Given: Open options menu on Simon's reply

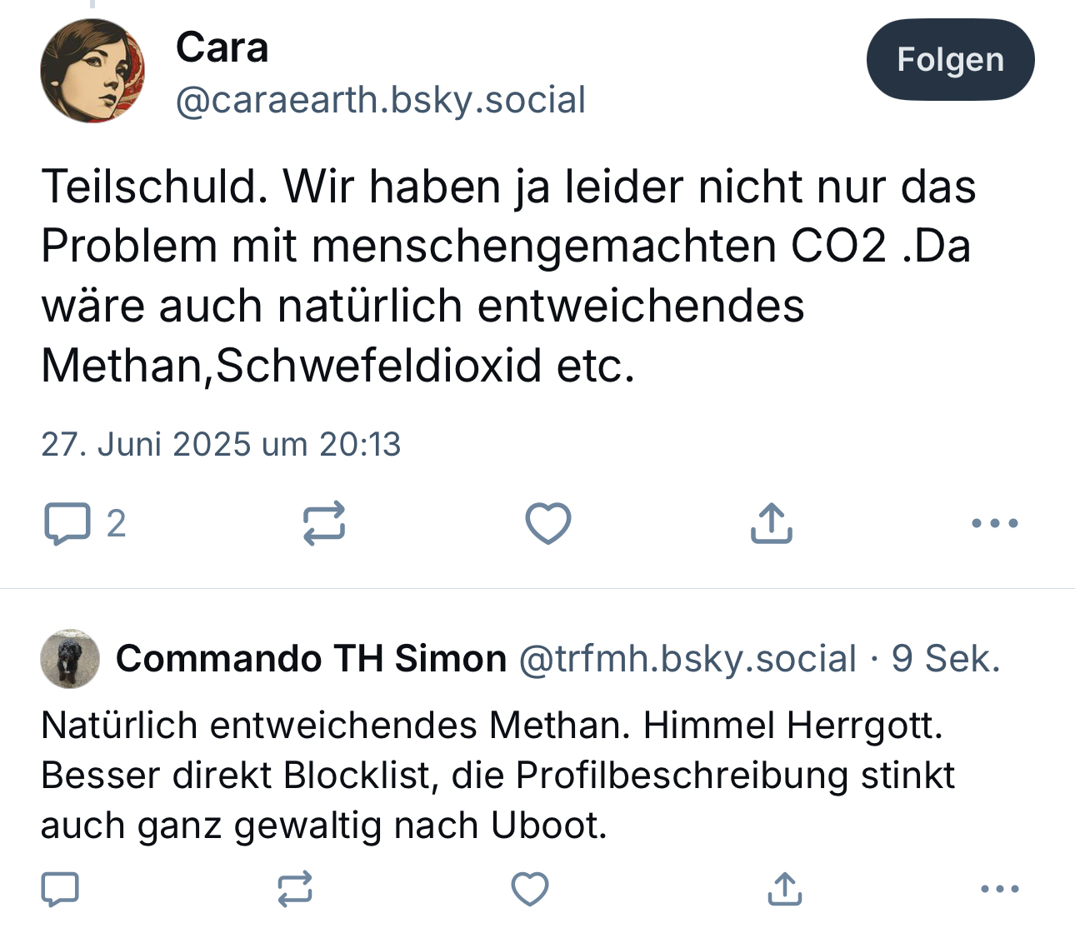Looking at the screenshot, I should [1000, 890].
